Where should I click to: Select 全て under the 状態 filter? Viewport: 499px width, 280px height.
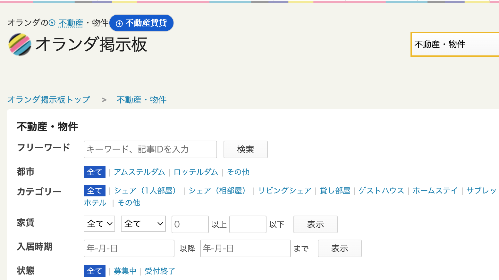[94, 271]
